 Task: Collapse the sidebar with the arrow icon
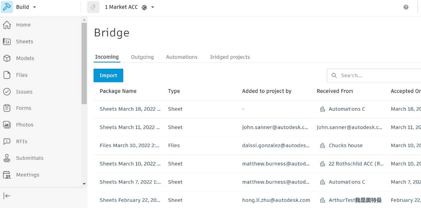7,196
